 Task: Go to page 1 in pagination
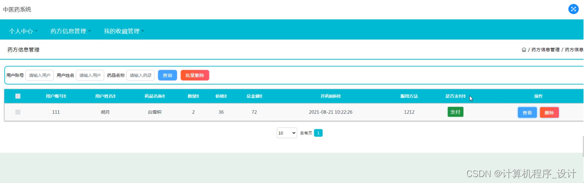(x=318, y=133)
